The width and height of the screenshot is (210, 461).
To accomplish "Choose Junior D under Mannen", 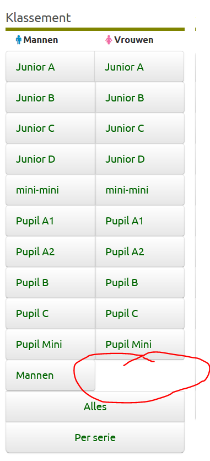I will click(50, 159).
